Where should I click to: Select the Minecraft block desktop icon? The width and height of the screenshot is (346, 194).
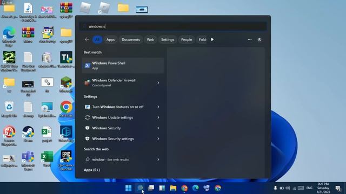click(66, 84)
